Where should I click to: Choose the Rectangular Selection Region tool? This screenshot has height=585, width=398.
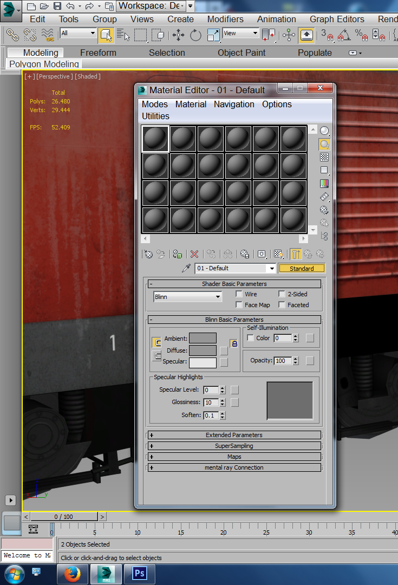pyautogui.click(x=141, y=35)
